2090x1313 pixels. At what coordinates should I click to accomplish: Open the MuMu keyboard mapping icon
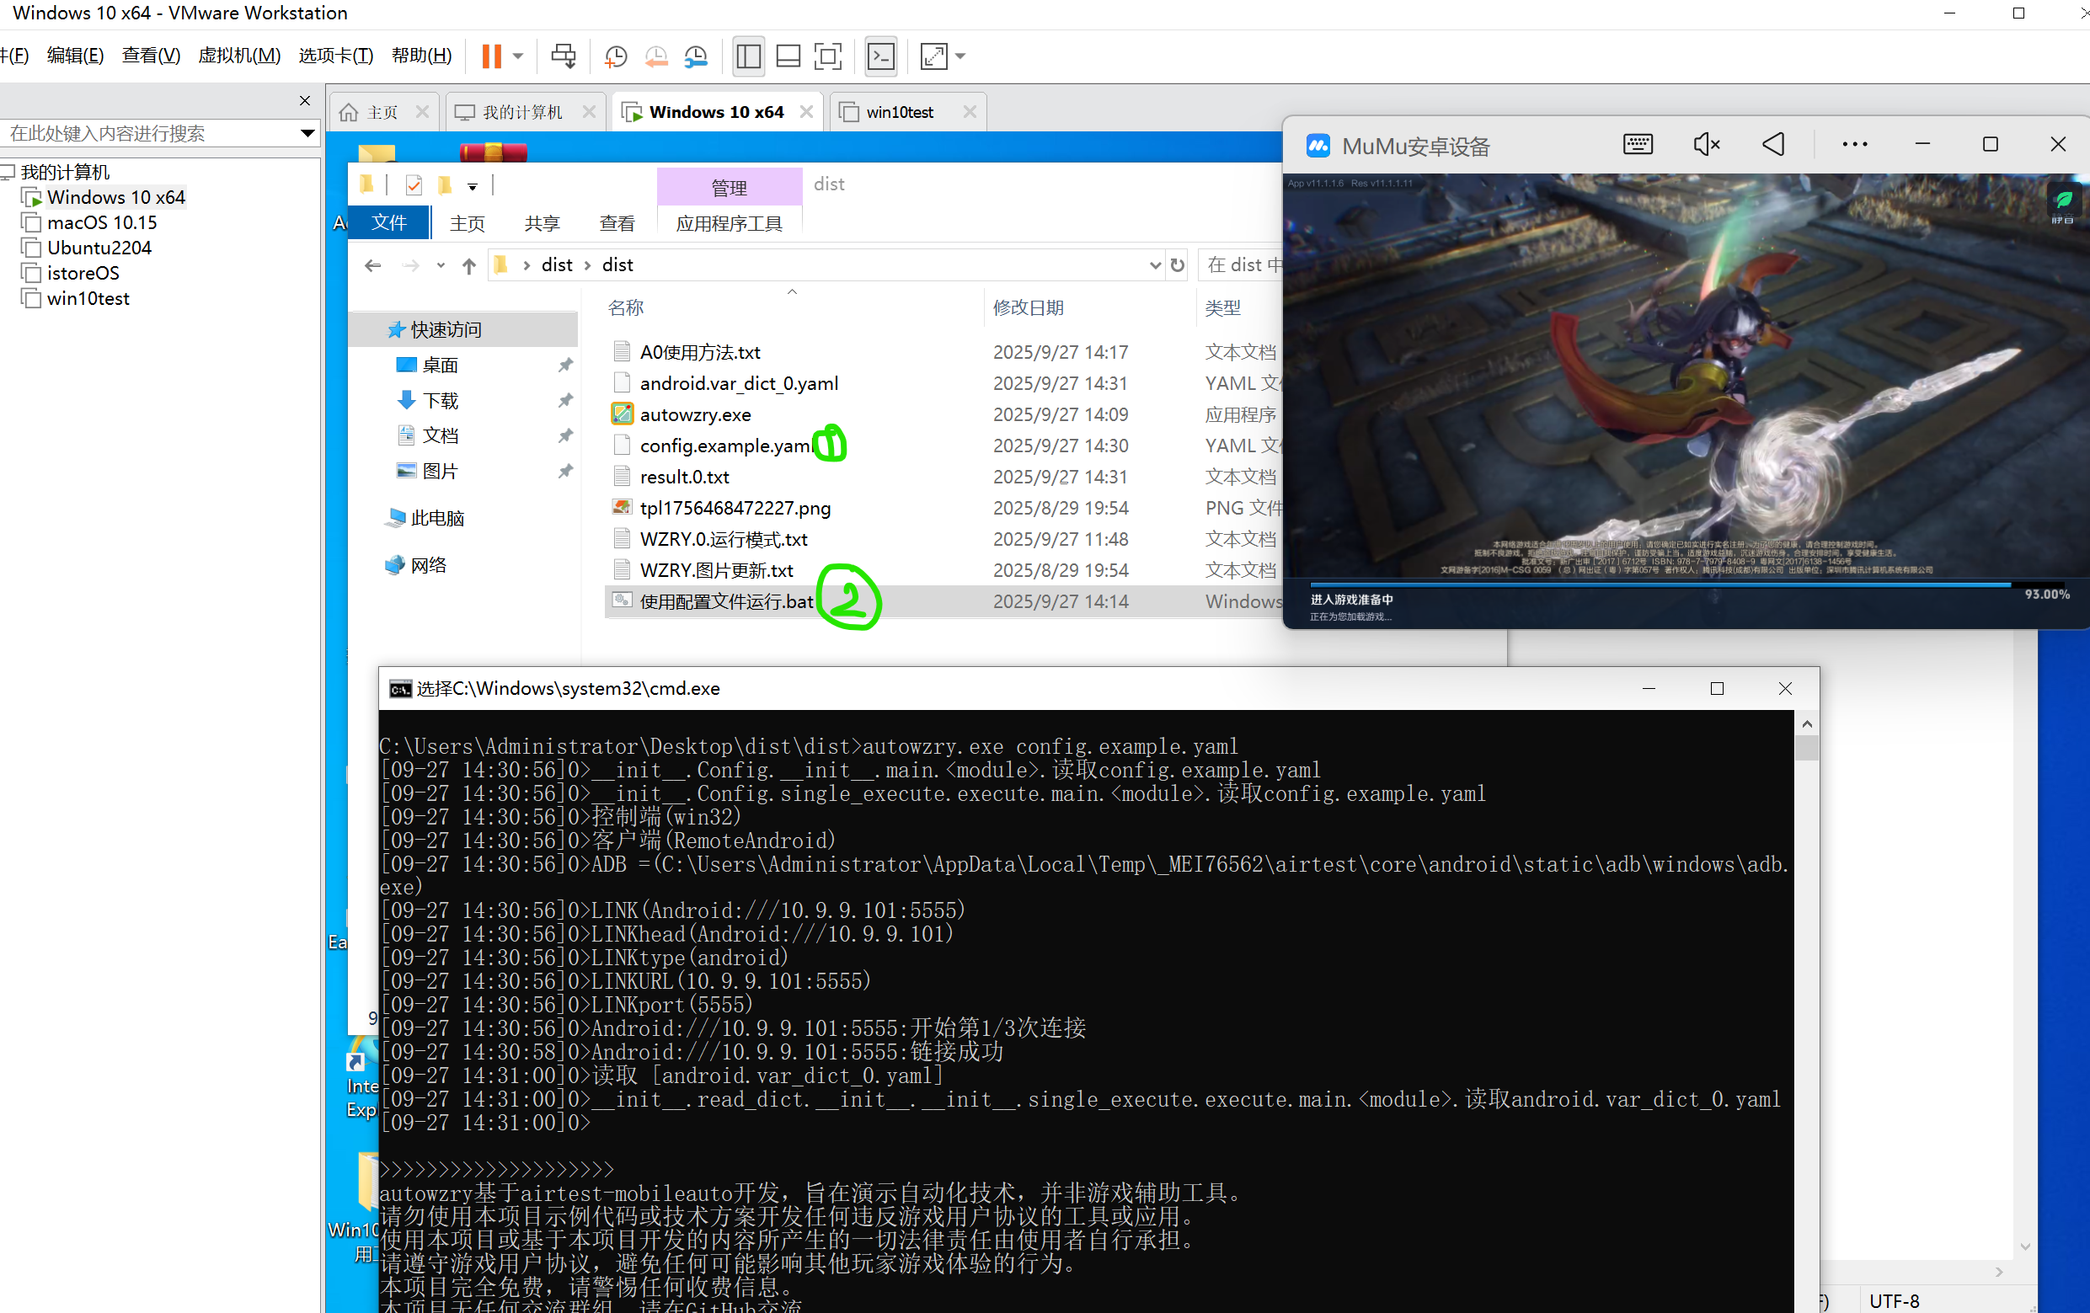click(x=1637, y=144)
